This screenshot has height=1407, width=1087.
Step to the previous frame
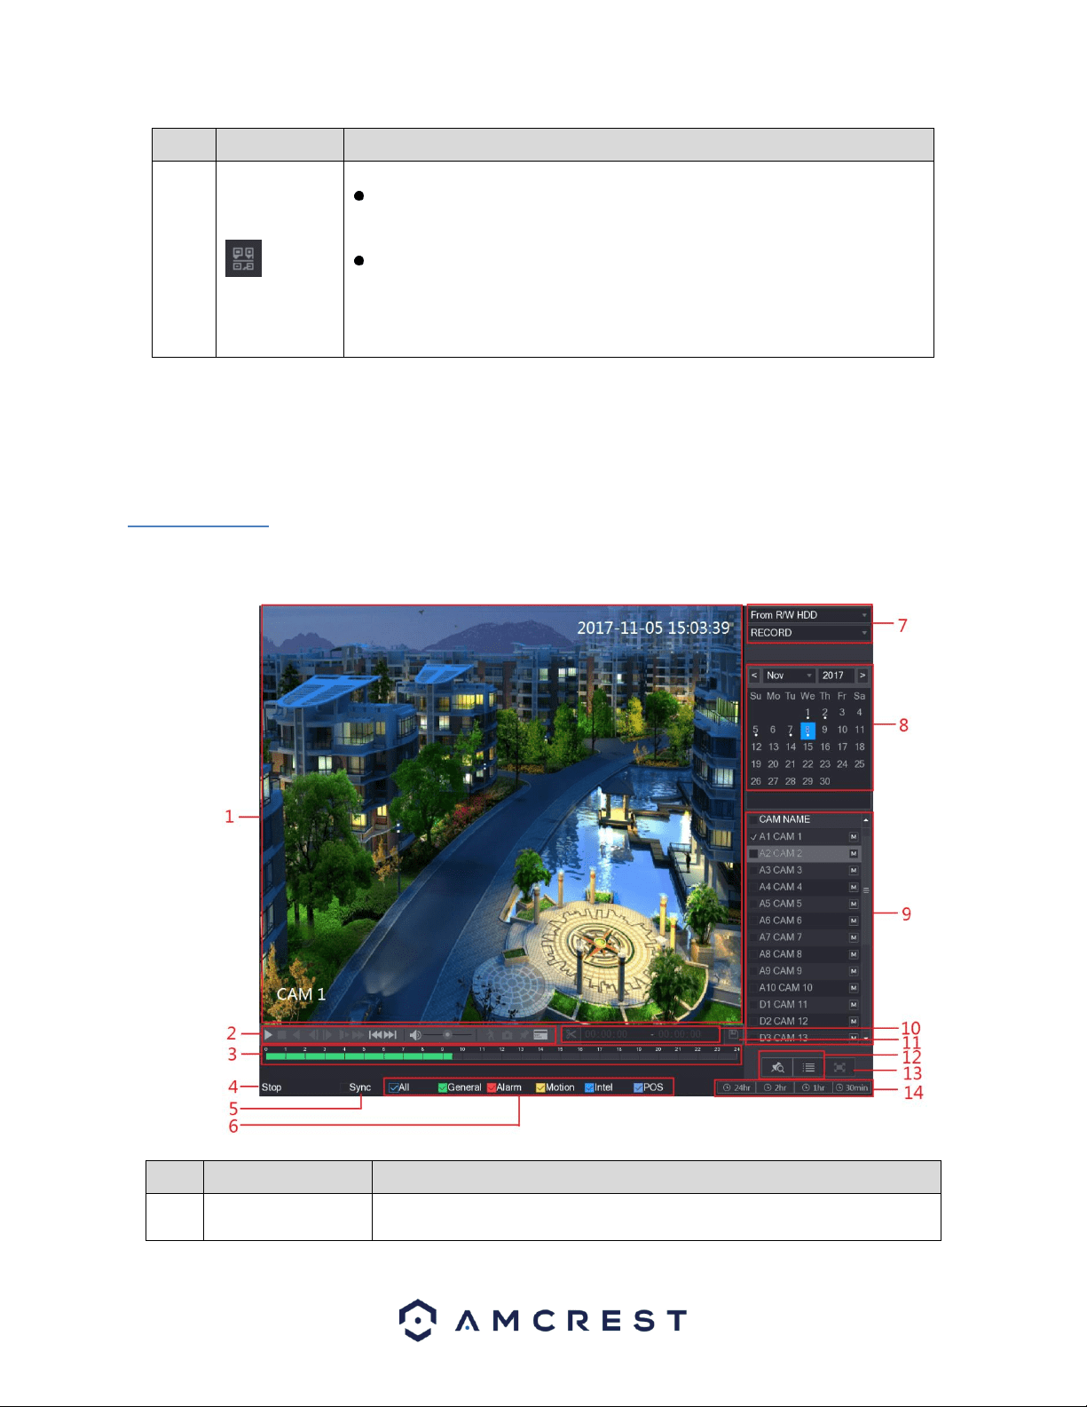point(313,1035)
